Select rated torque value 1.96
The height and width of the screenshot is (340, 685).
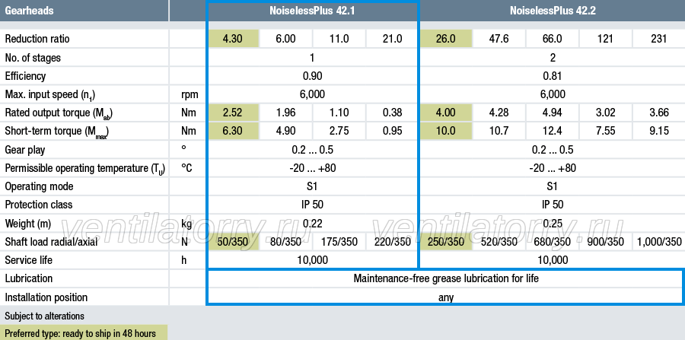285,113
